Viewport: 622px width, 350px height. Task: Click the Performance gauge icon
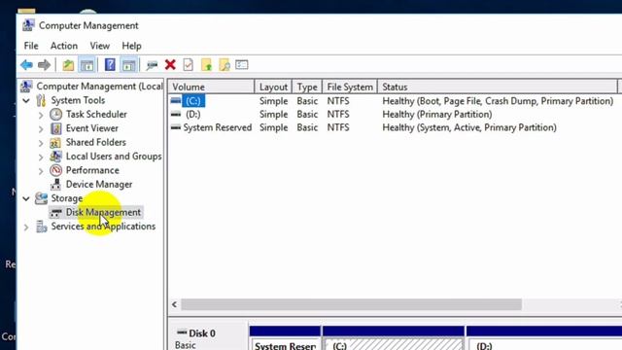(x=56, y=170)
